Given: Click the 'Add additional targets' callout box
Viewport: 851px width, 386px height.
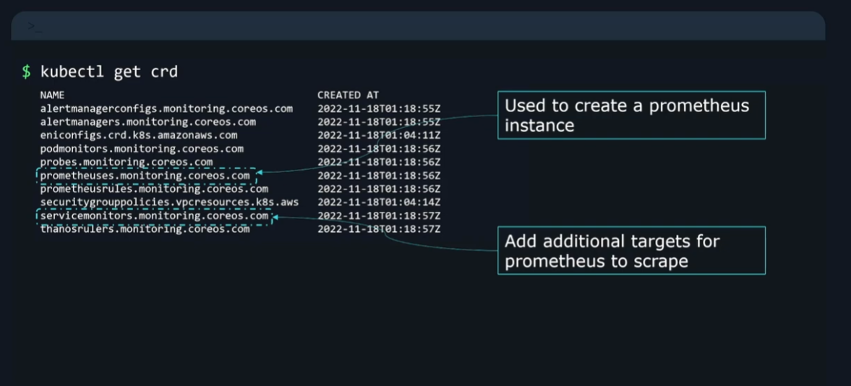Looking at the screenshot, I should click(x=630, y=251).
